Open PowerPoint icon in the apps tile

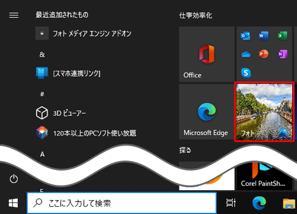pyautogui.click(x=264, y=54)
